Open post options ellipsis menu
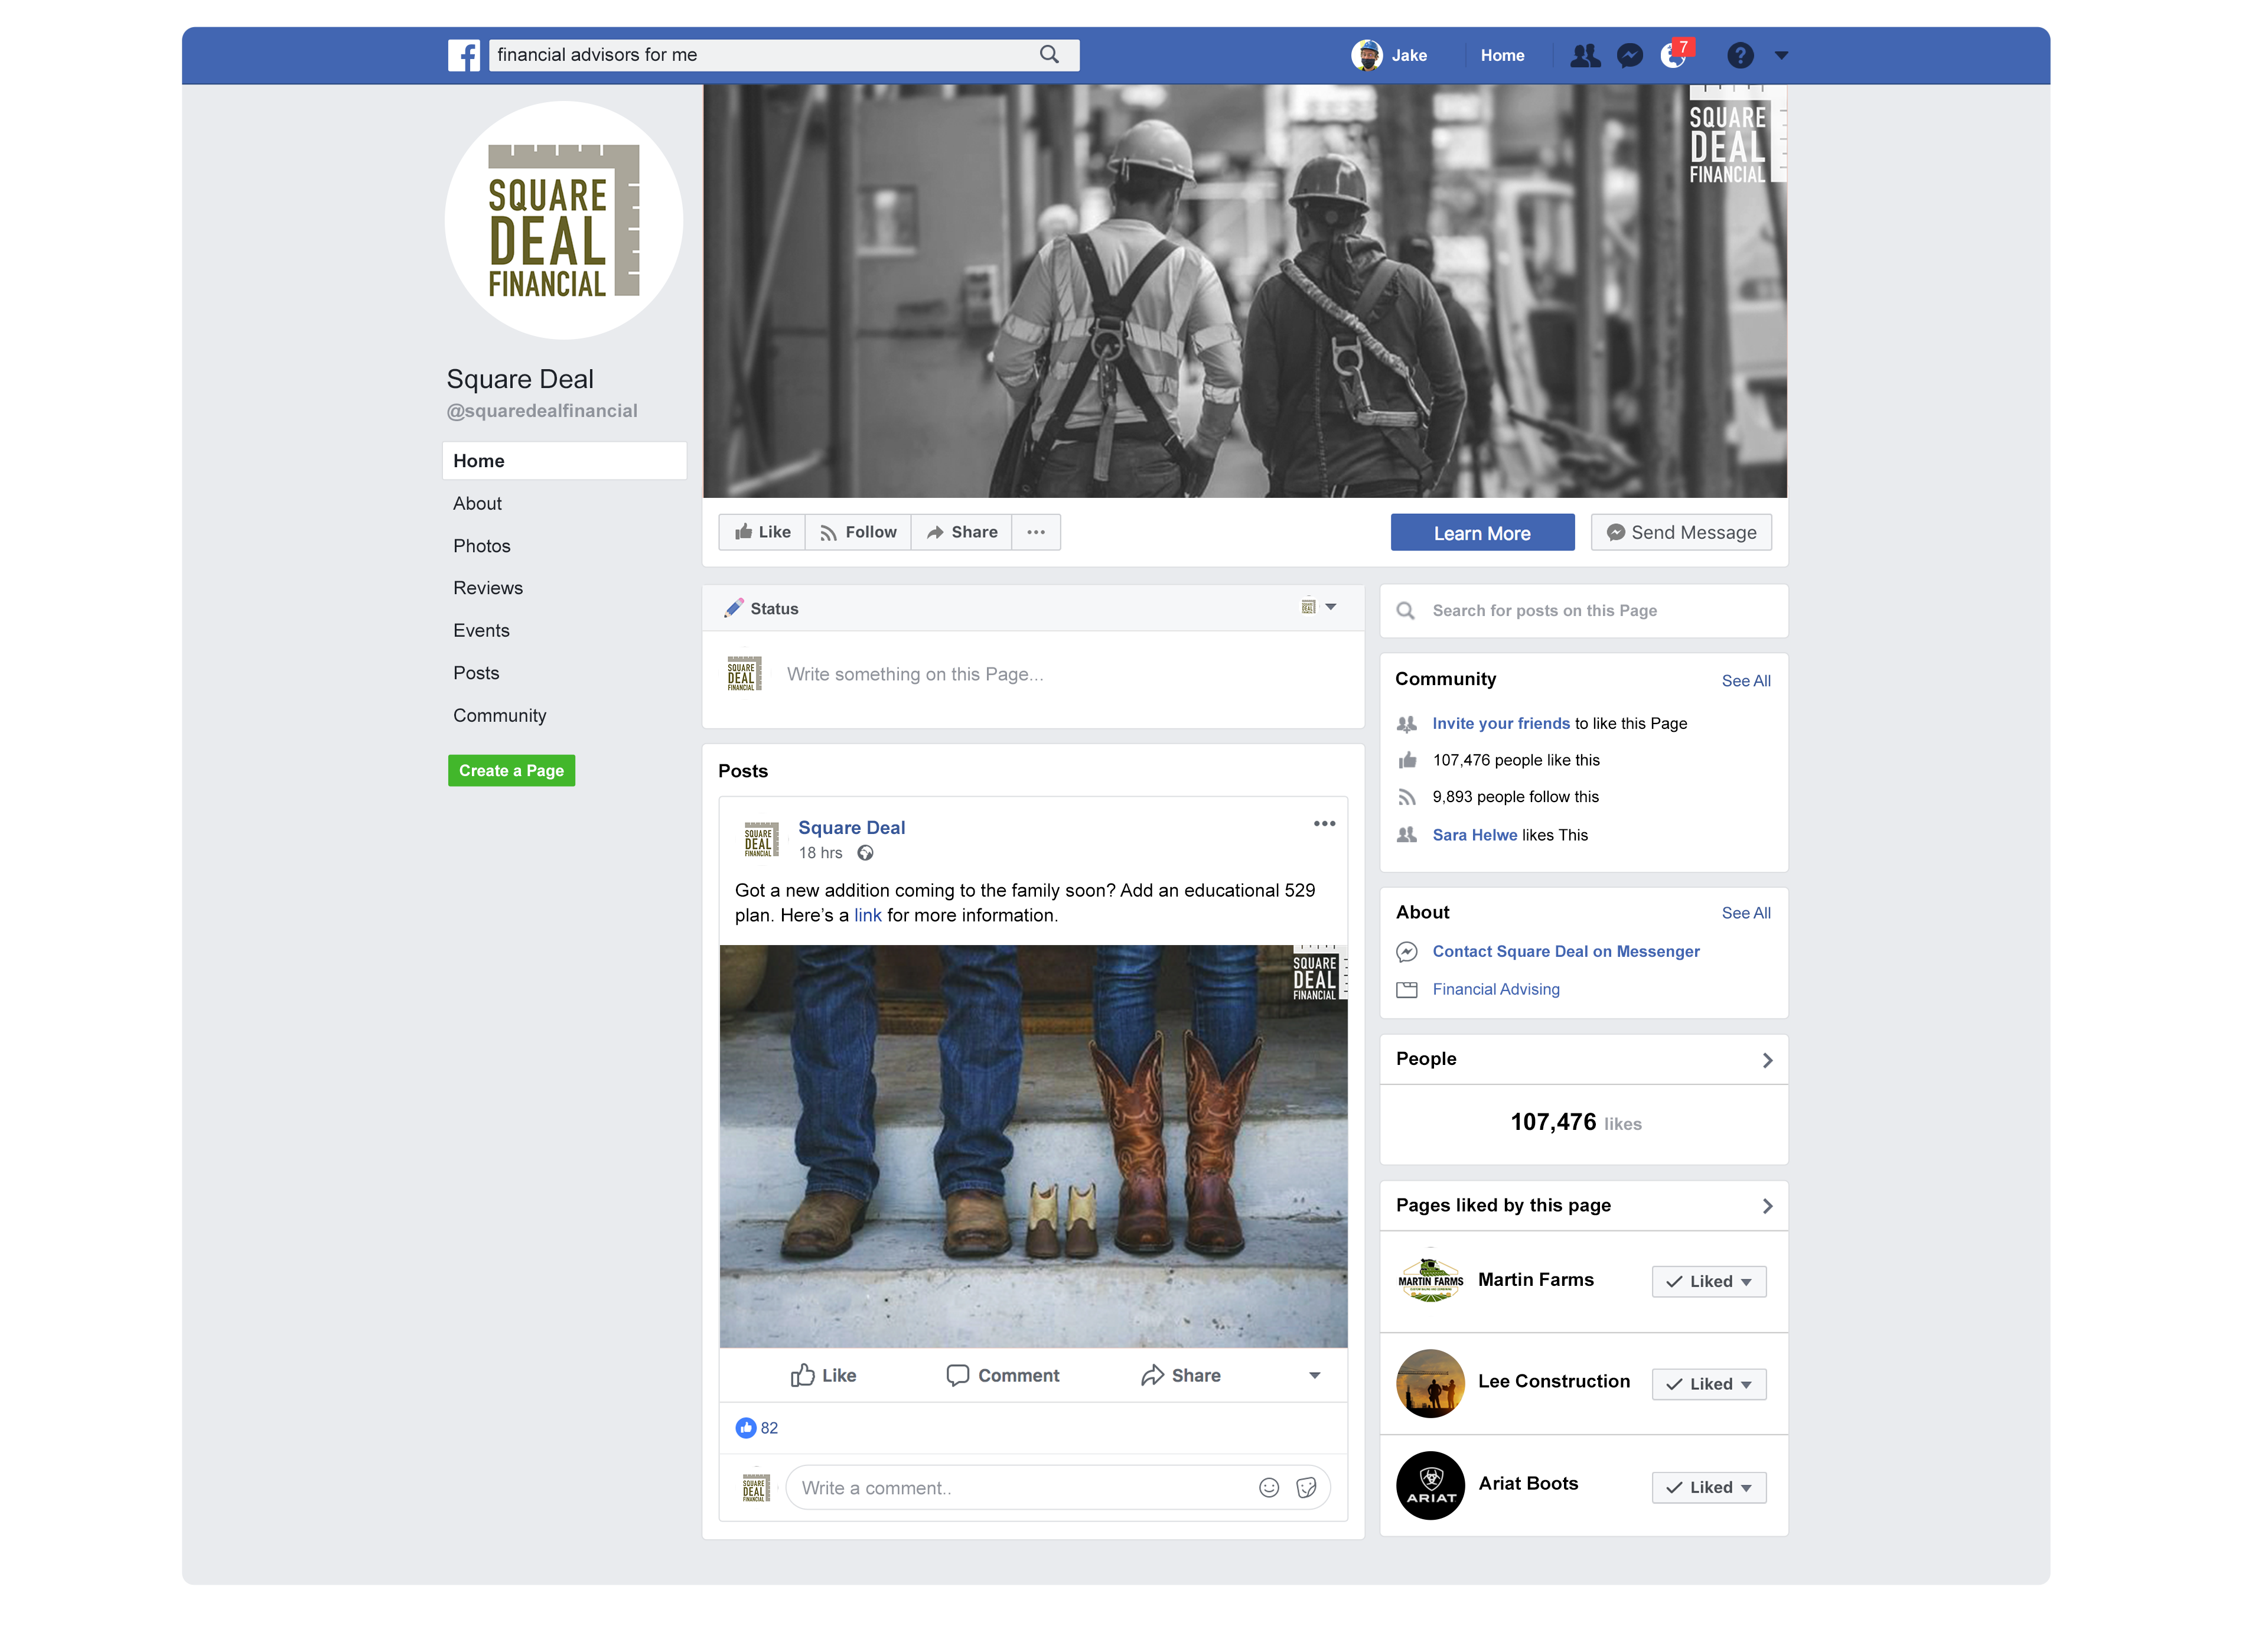This screenshot has height=1642, width=2268. [1324, 824]
